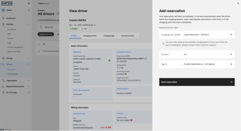The height and width of the screenshot is (131, 241).
Task: Click the Stations icon in sidebar
Action: pyautogui.click(x=3, y=24)
